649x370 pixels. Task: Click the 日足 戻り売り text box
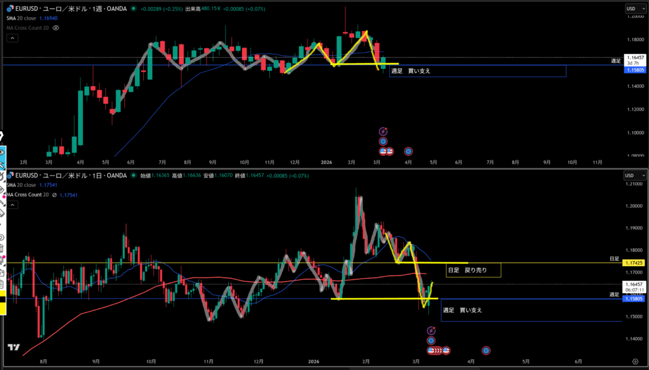click(x=473, y=270)
